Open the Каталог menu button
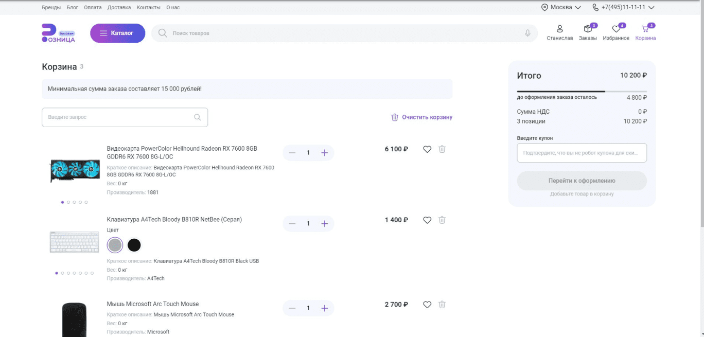704x337 pixels. (117, 33)
